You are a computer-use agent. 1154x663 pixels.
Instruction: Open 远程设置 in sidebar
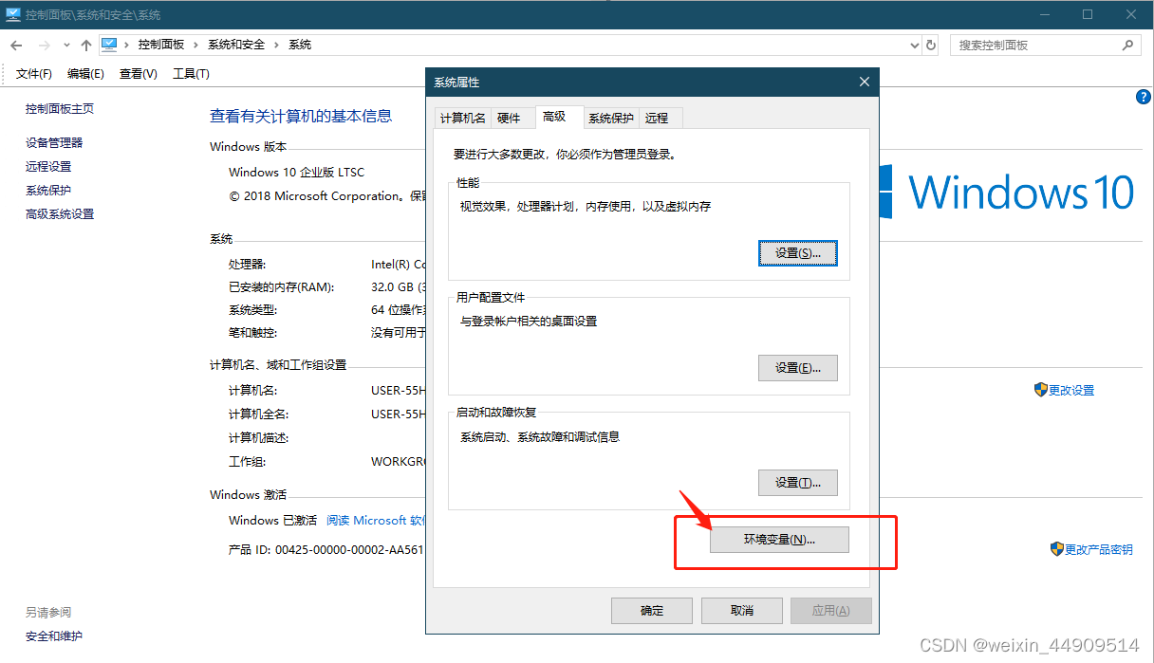pyautogui.click(x=48, y=166)
